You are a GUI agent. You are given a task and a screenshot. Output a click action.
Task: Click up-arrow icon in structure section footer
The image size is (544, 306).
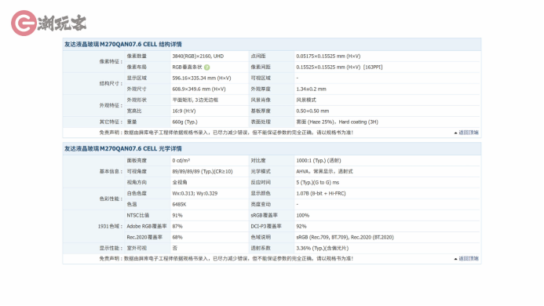click(x=455, y=133)
